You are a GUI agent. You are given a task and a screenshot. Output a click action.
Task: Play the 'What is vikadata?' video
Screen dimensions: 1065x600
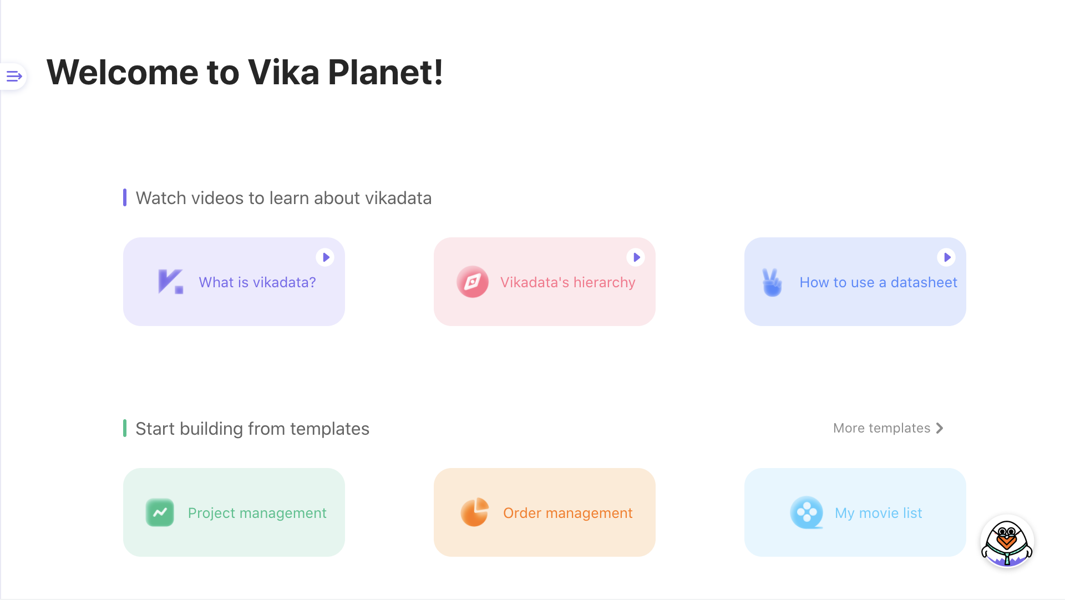tap(326, 257)
